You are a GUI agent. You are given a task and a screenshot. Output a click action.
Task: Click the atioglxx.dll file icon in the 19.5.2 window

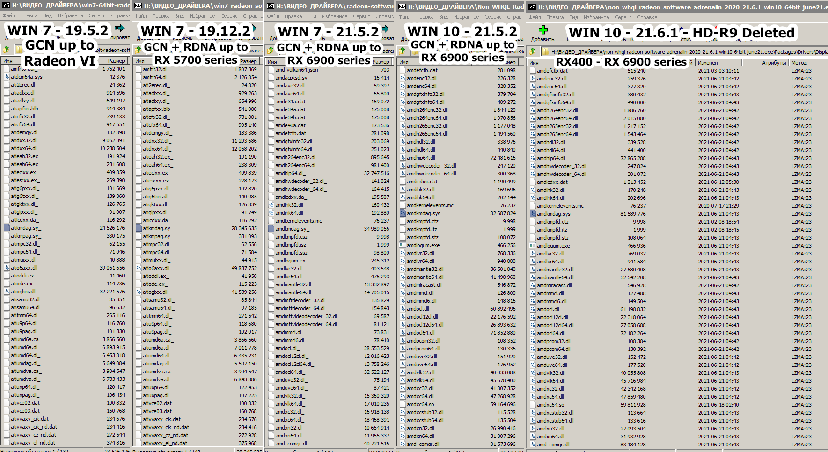click(7, 292)
